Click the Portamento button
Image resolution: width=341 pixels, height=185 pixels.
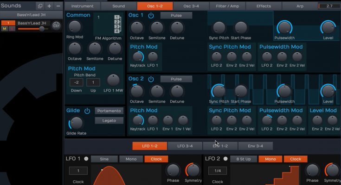pos(109,111)
